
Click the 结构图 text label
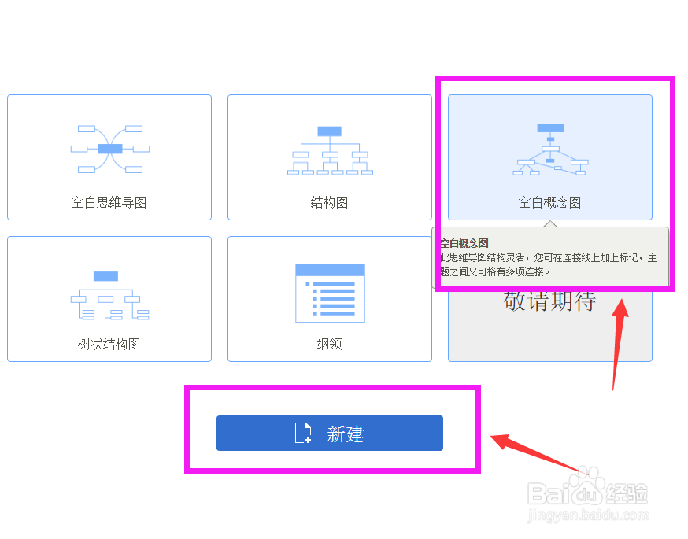329,201
